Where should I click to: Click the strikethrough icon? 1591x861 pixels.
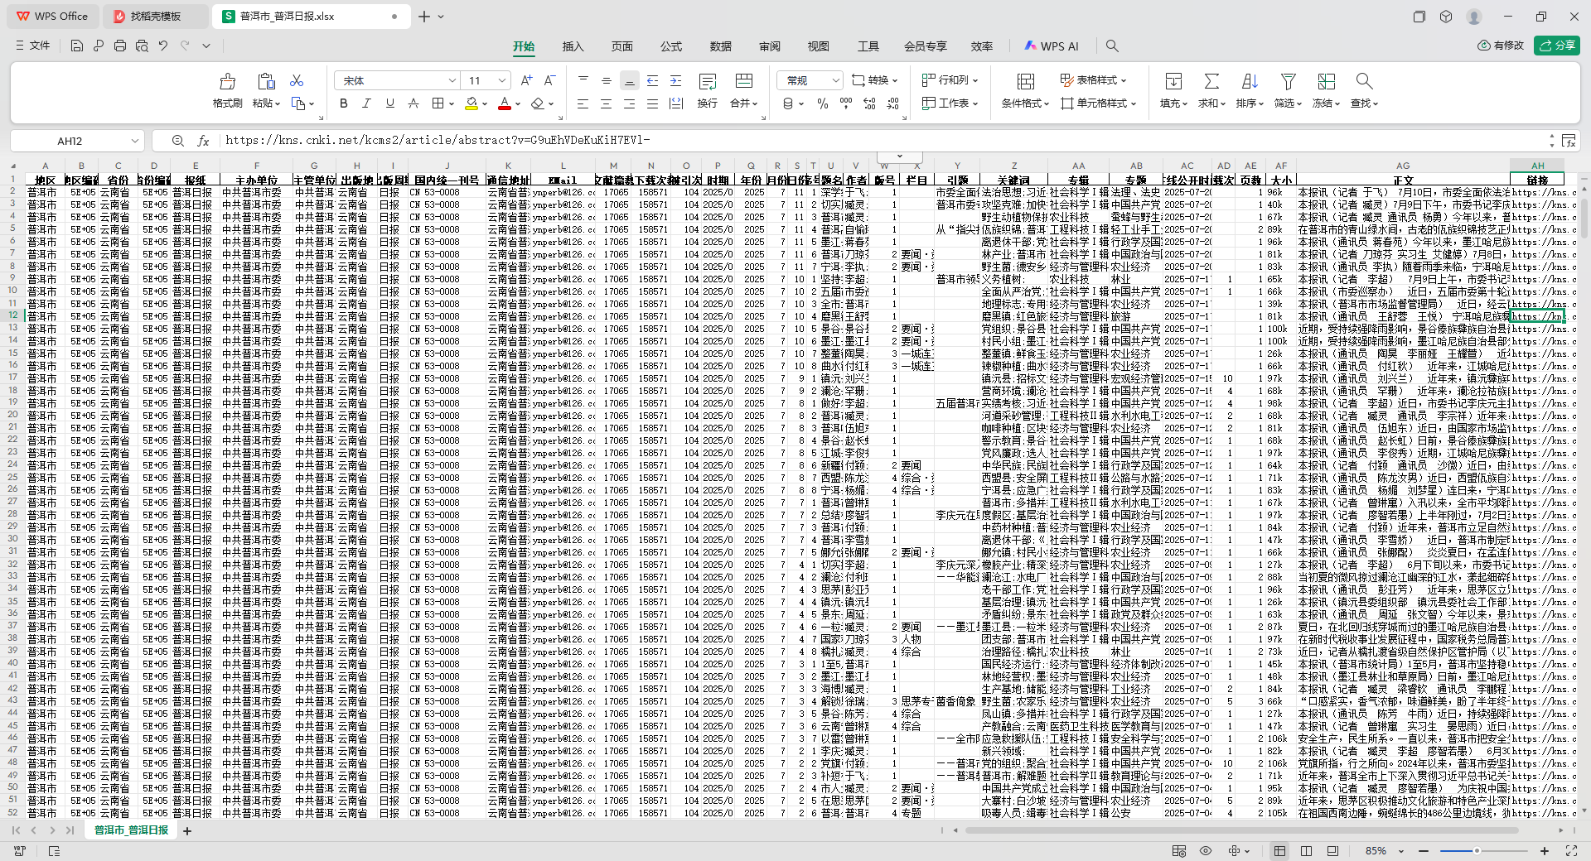pos(413,103)
